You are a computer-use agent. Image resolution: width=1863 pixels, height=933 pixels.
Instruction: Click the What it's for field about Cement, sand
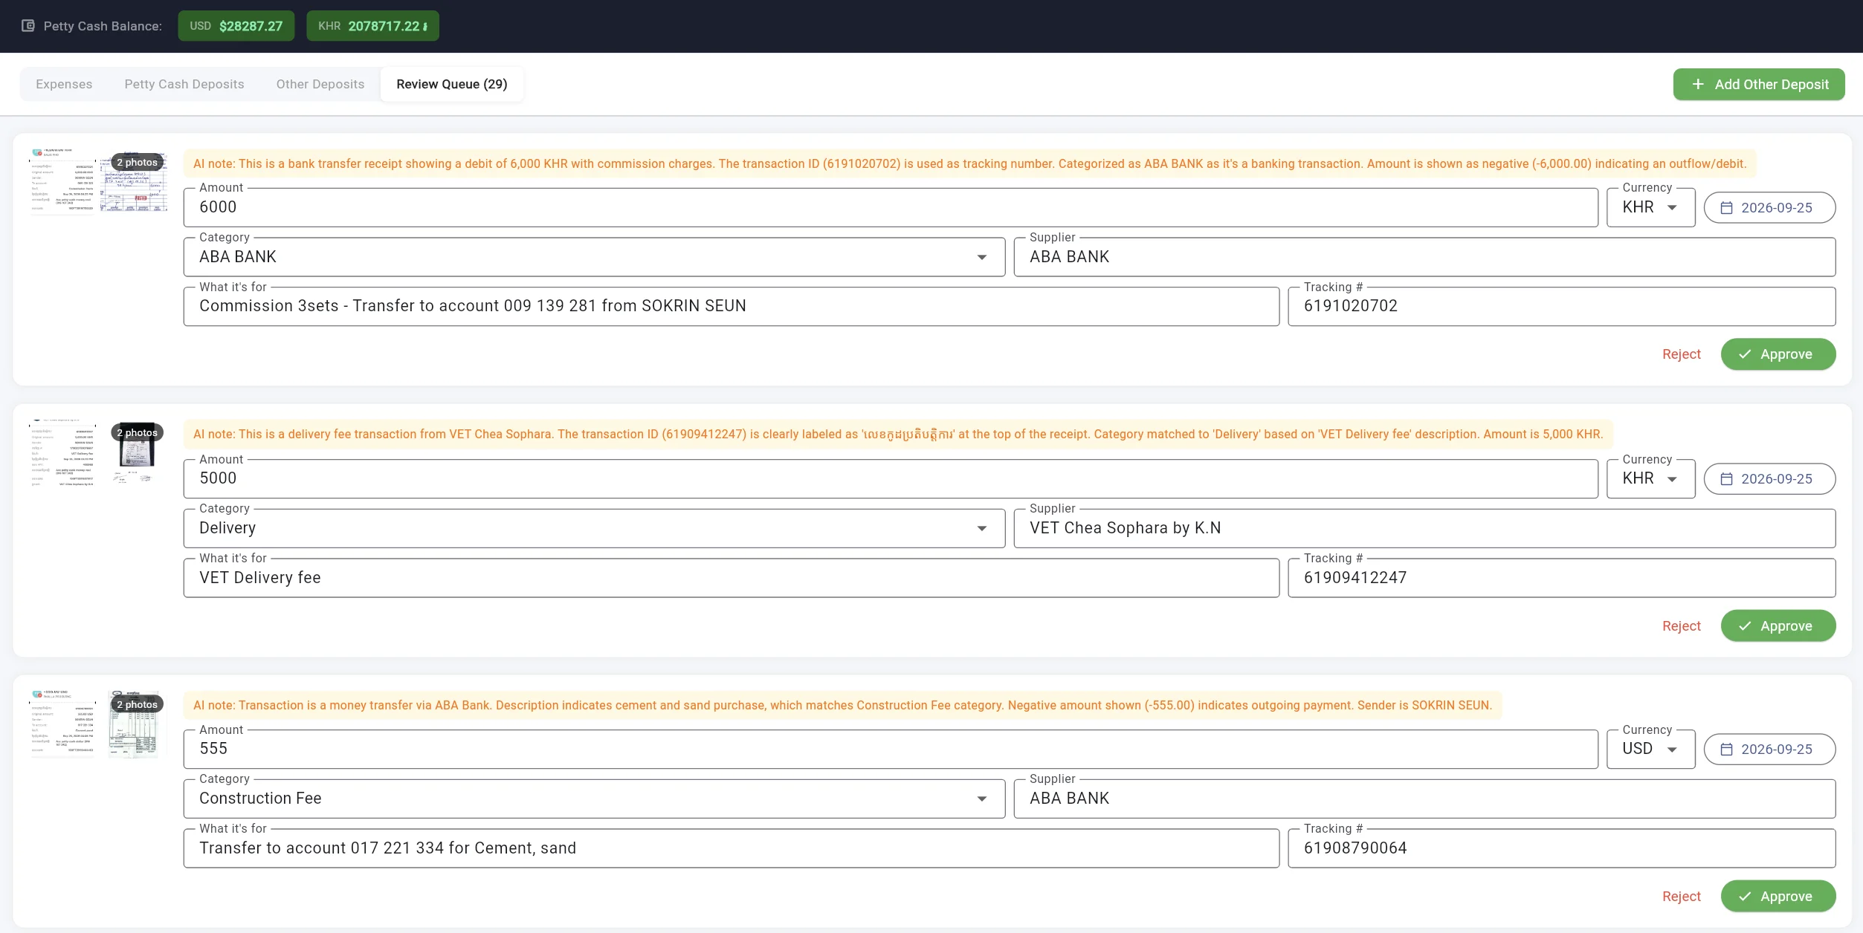(731, 848)
